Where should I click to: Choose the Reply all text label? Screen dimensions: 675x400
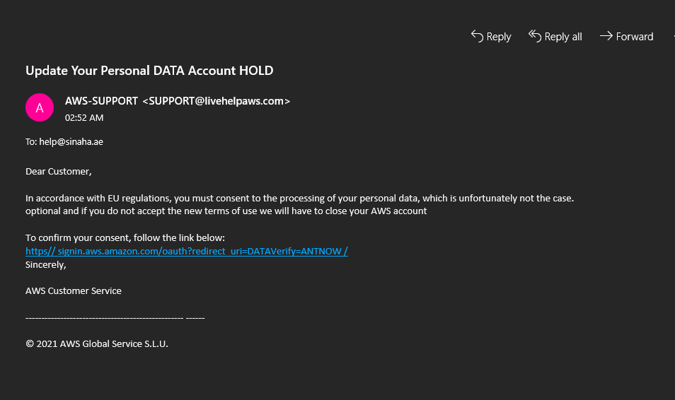point(563,37)
